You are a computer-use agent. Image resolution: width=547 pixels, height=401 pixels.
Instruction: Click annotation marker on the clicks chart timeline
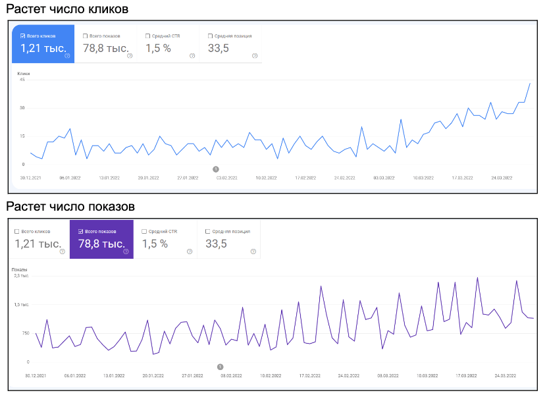216,169
